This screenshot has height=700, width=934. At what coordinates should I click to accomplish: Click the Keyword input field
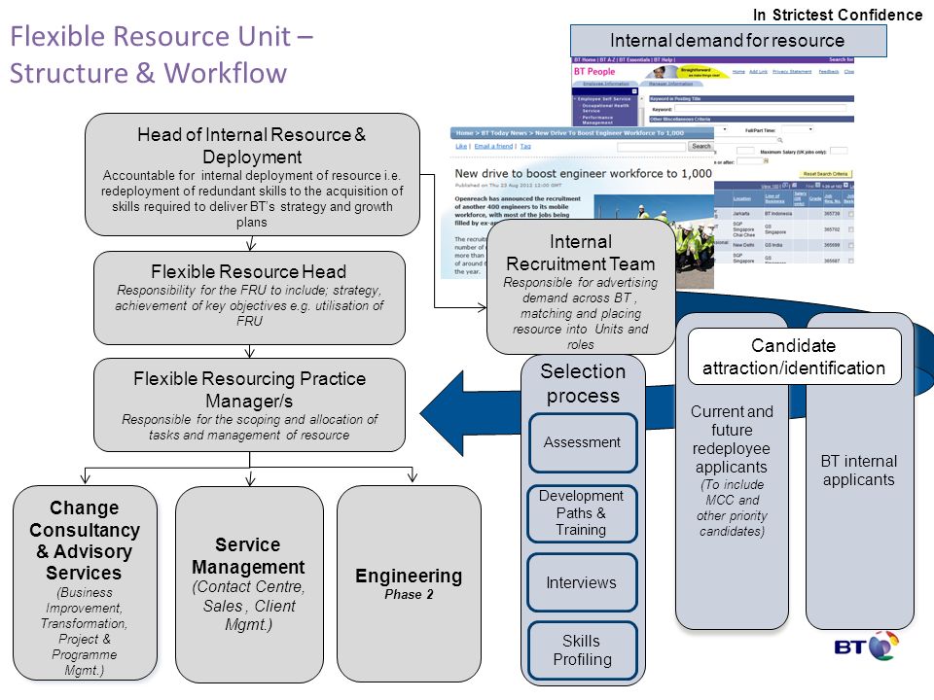tap(761, 109)
